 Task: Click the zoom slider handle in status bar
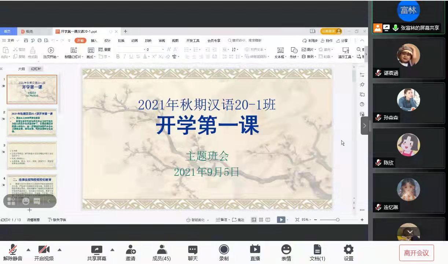tap(338, 220)
